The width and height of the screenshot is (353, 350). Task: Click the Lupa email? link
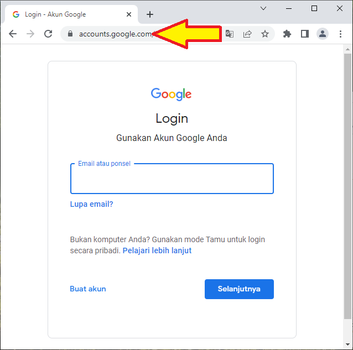(x=91, y=204)
